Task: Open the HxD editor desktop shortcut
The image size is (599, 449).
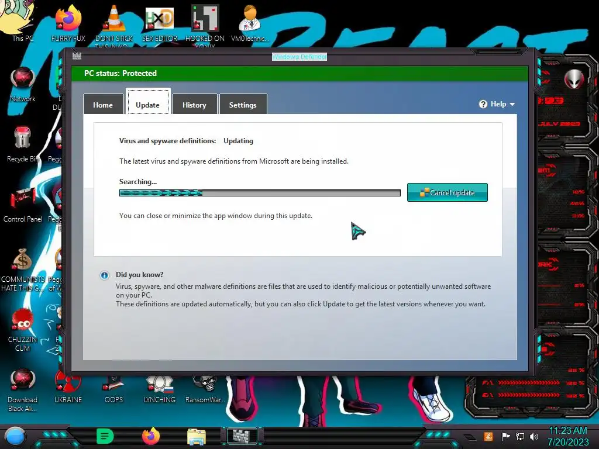Action: coord(160,23)
